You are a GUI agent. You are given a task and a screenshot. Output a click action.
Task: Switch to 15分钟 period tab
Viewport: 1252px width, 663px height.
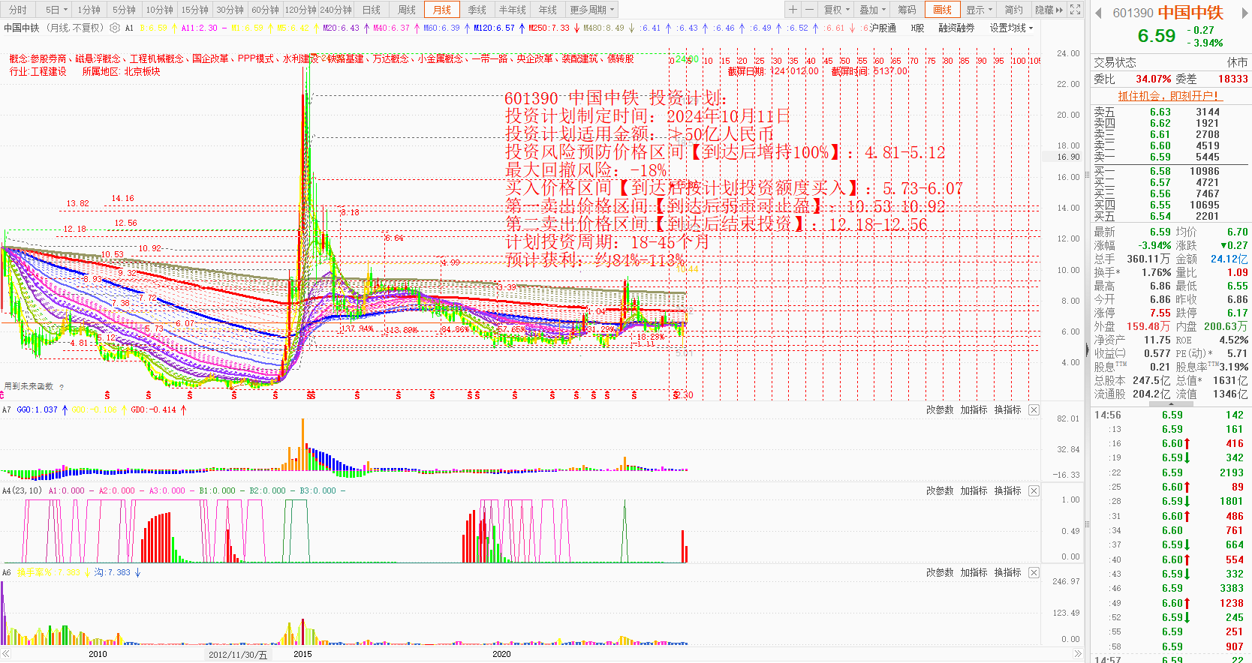pyautogui.click(x=194, y=10)
